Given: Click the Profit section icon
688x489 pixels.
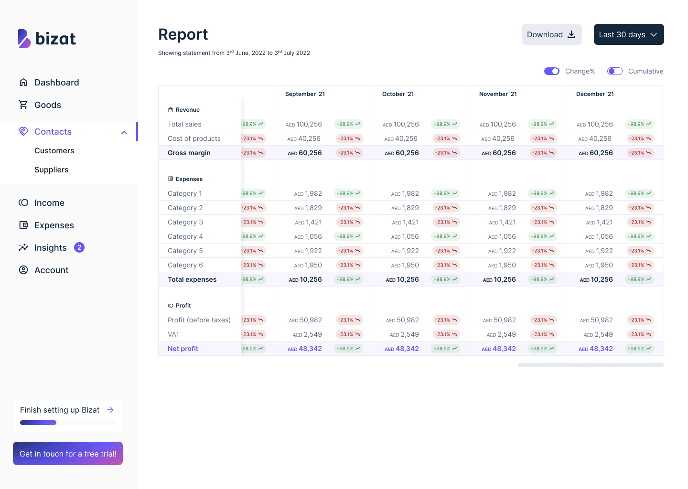Looking at the screenshot, I should click(171, 306).
